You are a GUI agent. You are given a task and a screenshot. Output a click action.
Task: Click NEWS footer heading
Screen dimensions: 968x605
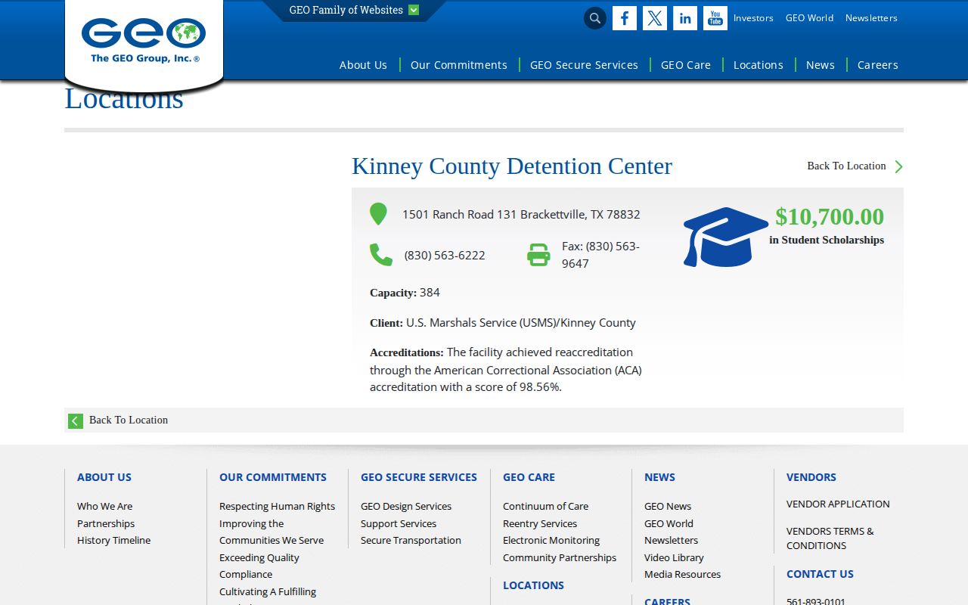pos(659,477)
